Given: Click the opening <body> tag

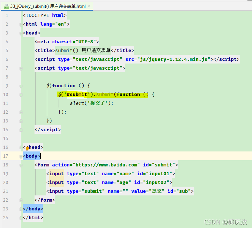Looking at the screenshot, I should click(x=32, y=156).
